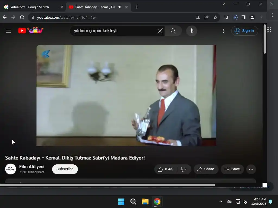Open media controls in Chrome toolbar
The image size is (278, 208).
tap(226, 17)
